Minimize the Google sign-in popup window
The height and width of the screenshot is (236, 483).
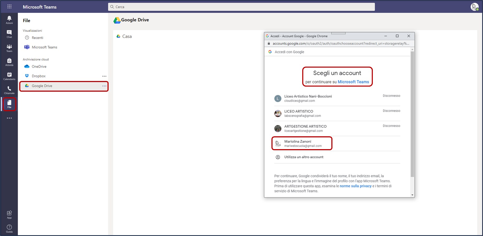coord(386,36)
